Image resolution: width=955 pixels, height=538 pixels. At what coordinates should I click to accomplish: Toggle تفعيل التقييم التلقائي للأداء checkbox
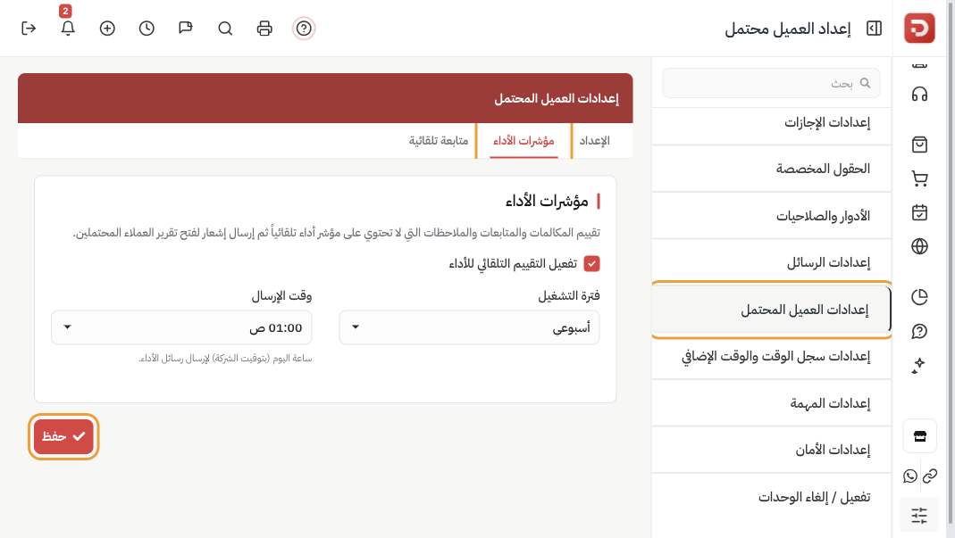pyautogui.click(x=591, y=263)
